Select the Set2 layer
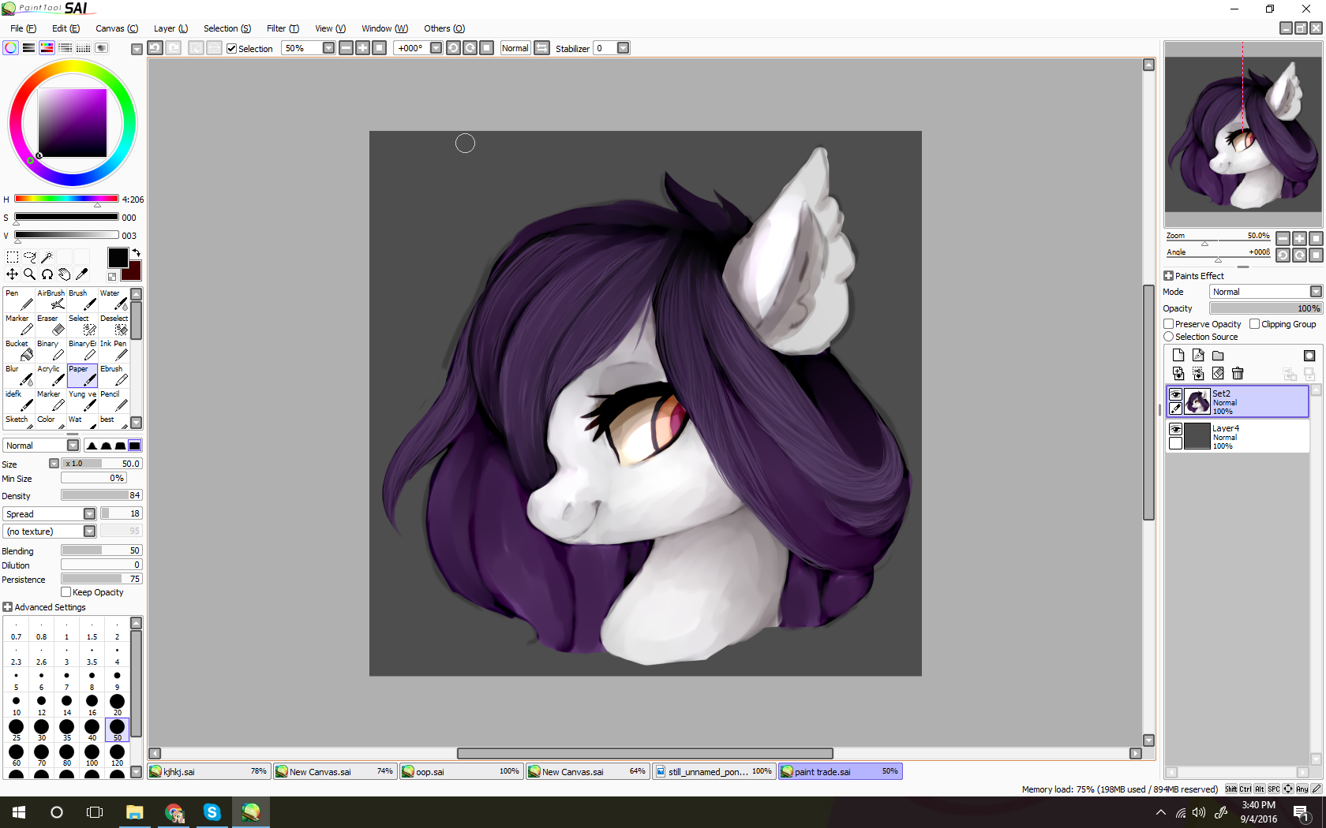Image resolution: width=1326 pixels, height=828 pixels. click(1238, 401)
